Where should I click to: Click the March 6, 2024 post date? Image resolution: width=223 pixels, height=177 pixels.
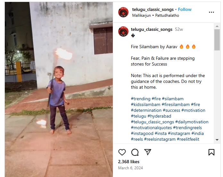tap(130, 168)
